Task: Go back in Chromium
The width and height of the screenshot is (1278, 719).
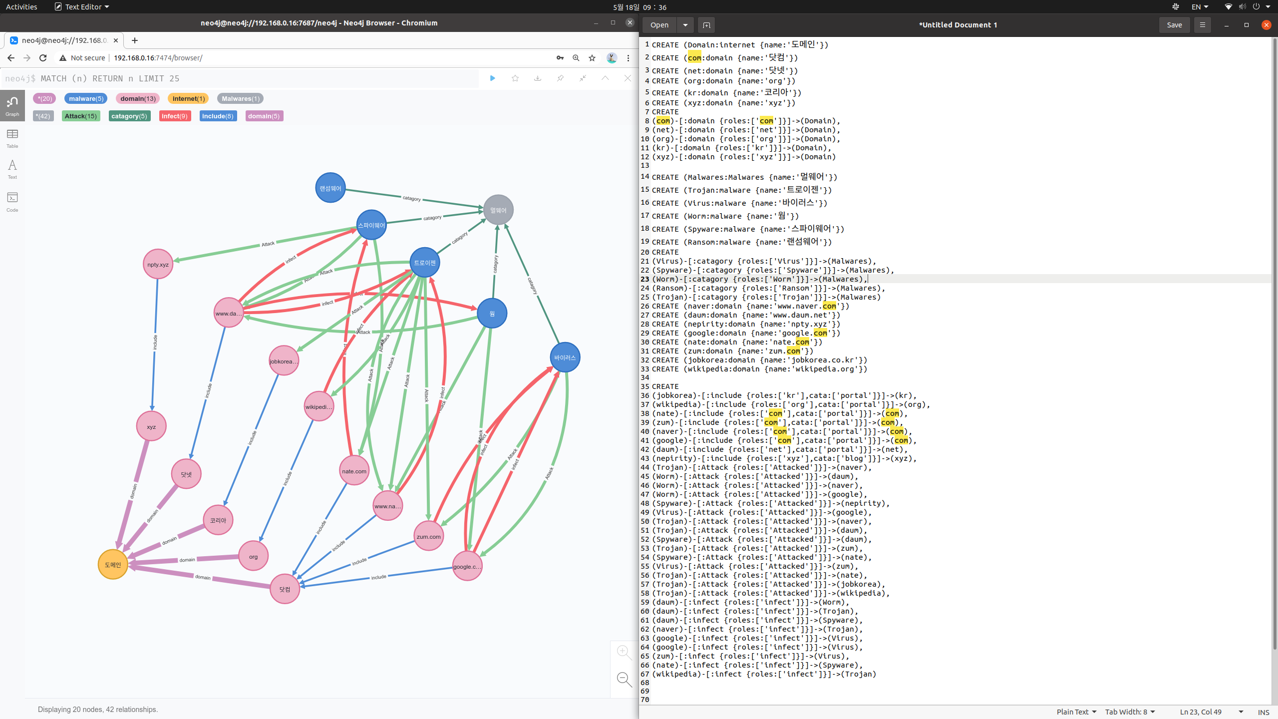Action: (10, 58)
